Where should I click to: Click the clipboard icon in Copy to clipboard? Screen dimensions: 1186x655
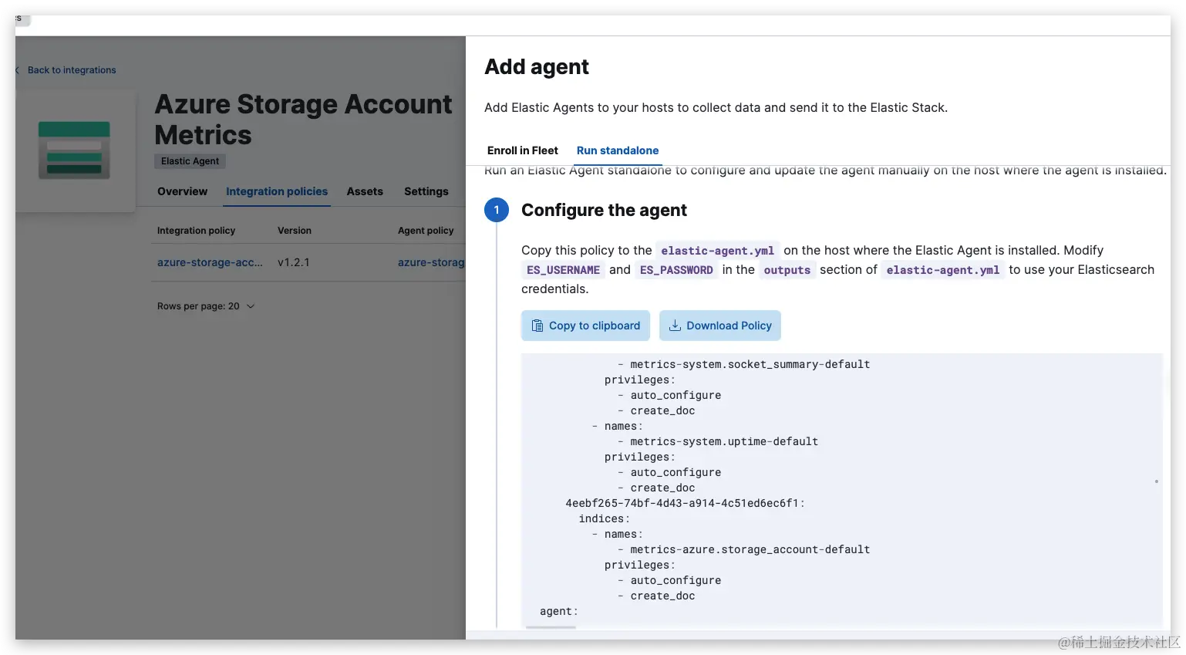tap(537, 326)
